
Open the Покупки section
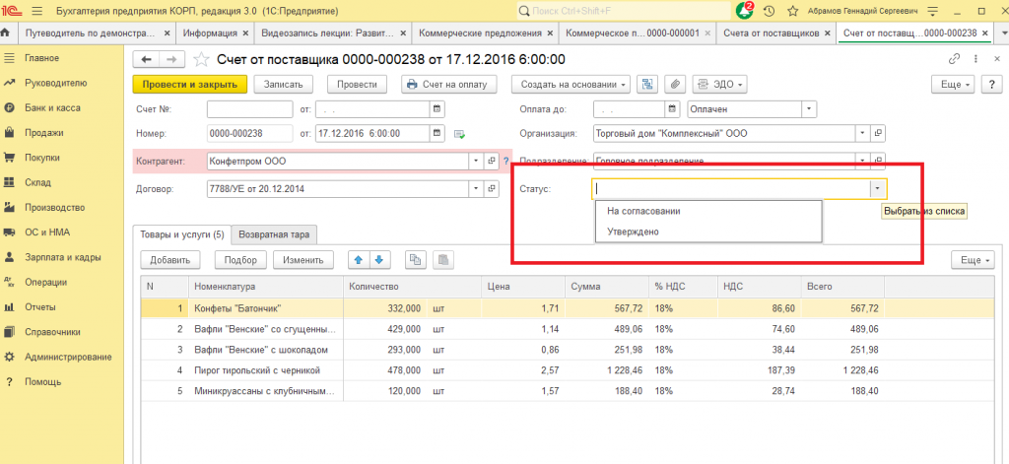click(x=42, y=158)
